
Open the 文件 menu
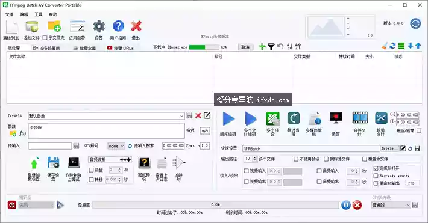[x=9, y=14]
